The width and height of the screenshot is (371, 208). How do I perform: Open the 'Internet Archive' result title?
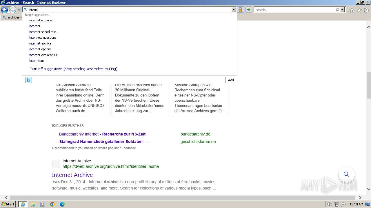click(72, 175)
